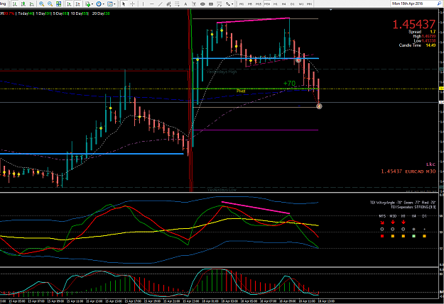
Task: Open the chart templates button
Action: coord(110,4)
